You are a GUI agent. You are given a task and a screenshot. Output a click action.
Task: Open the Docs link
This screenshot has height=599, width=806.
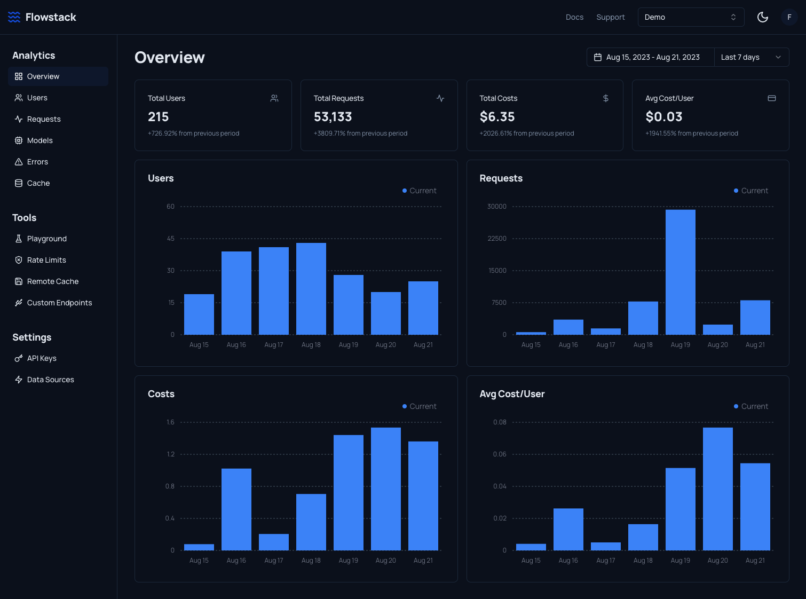[574, 17]
